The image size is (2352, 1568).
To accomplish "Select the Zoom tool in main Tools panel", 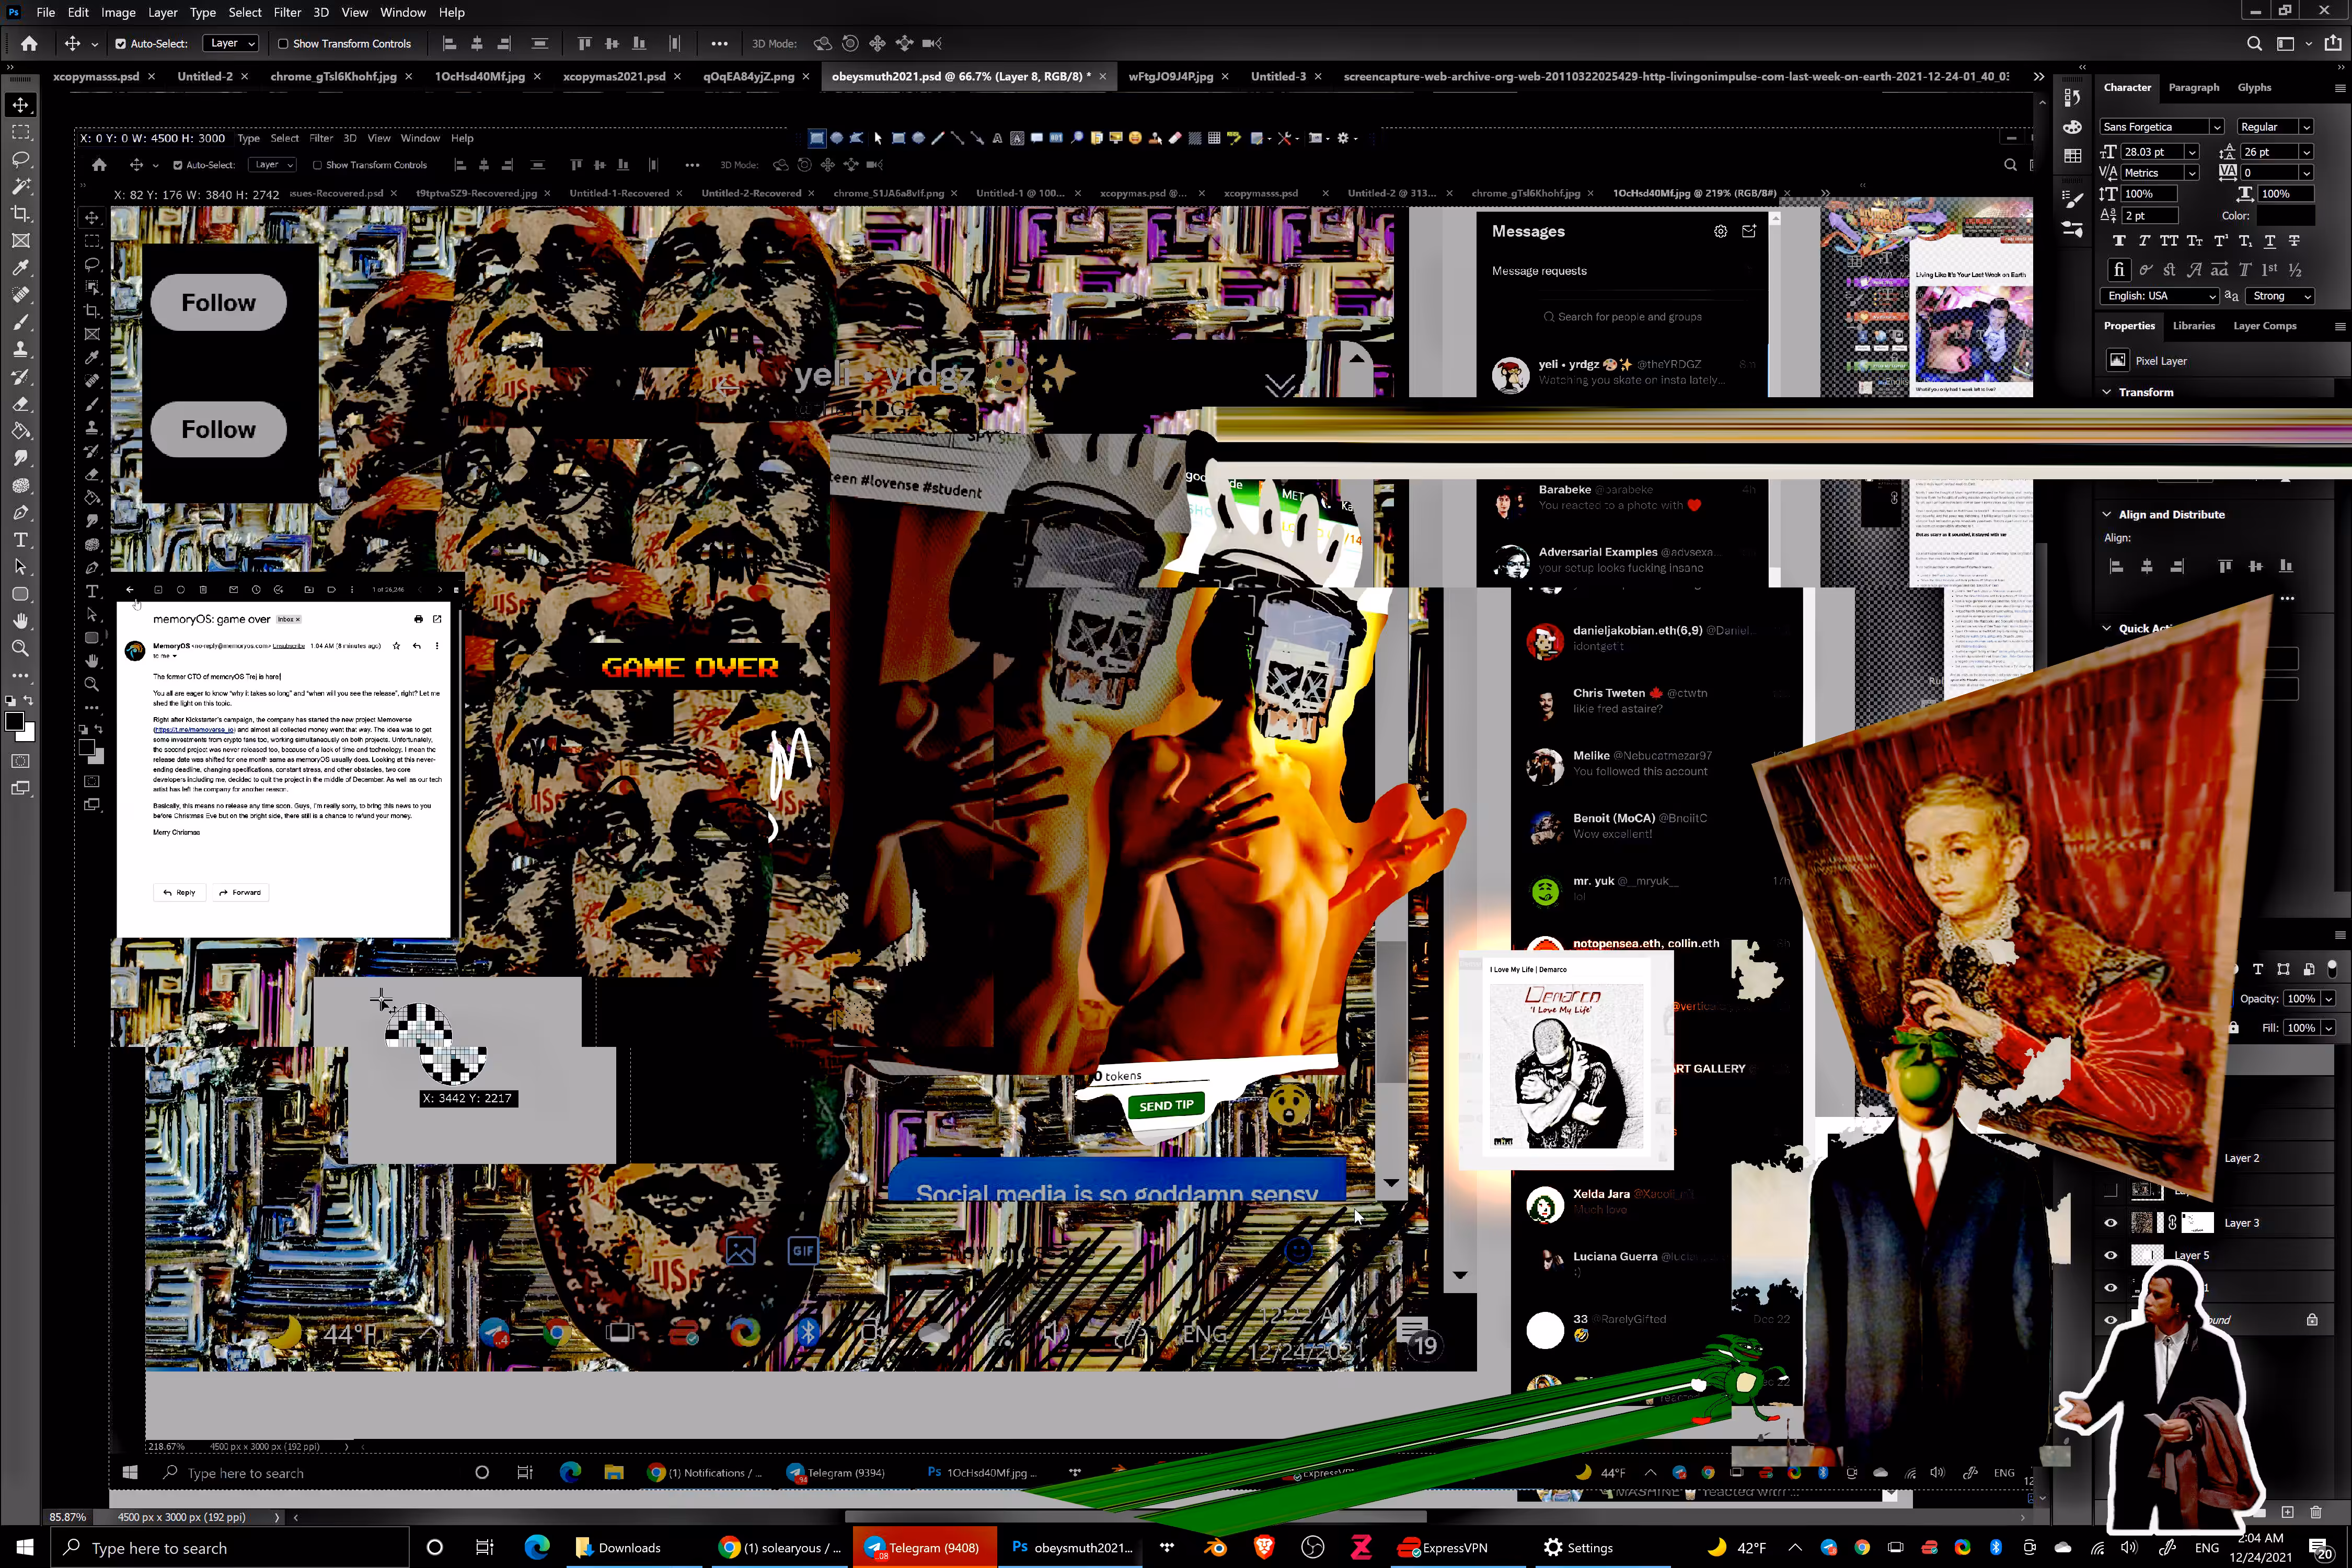I will pos(20,648).
